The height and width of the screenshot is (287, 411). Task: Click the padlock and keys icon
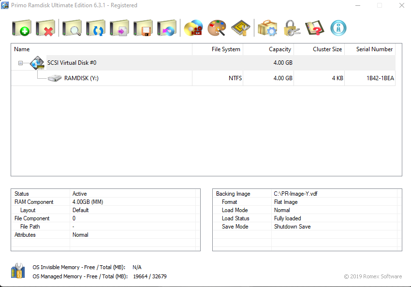tap(292, 28)
